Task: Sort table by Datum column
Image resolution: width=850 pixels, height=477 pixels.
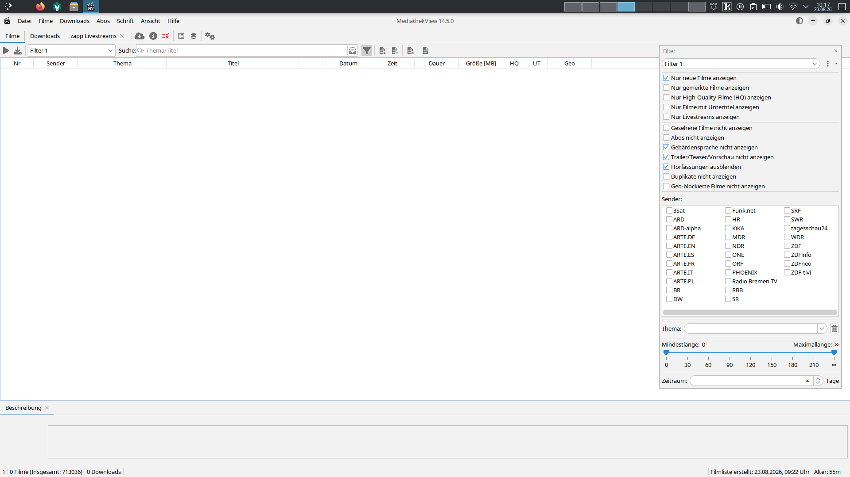Action: pyautogui.click(x=348, y=63)
